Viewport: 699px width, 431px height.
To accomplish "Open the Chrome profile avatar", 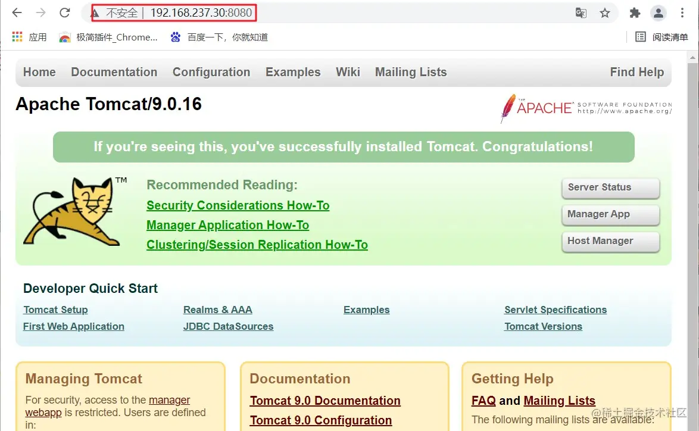I will [x=659, y=13].
